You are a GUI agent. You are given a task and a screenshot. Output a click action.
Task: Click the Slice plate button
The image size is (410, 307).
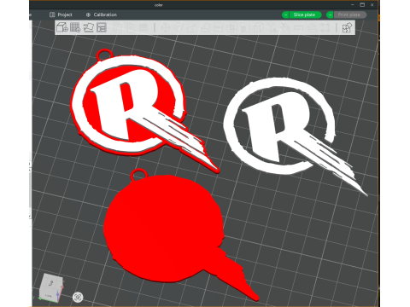point(306,14)
